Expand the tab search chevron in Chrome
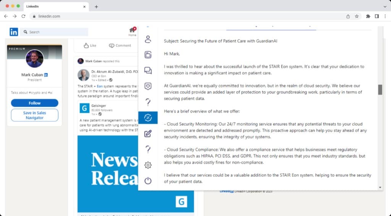Screen dimensions: 391x216 coord(385,6)
